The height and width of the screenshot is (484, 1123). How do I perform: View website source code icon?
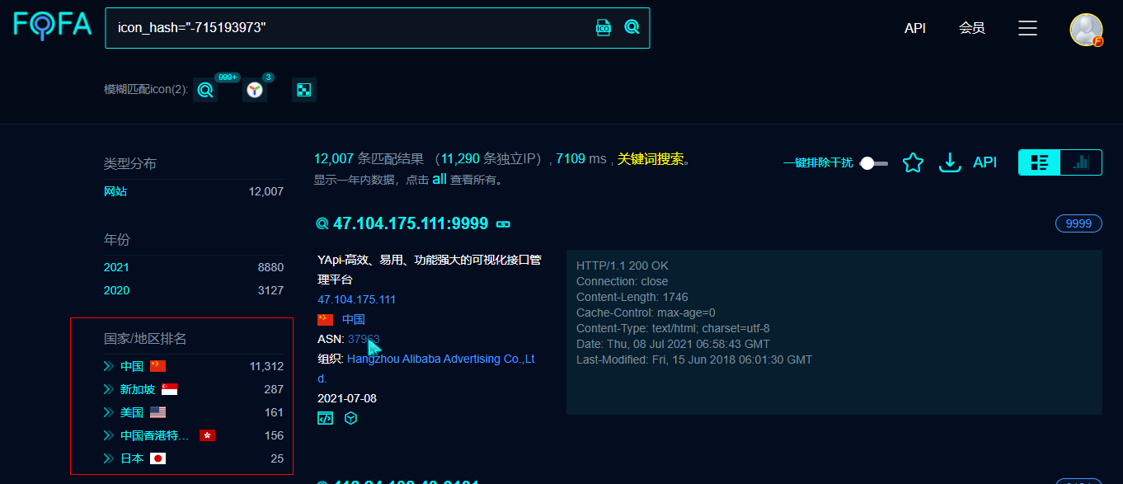326,418
